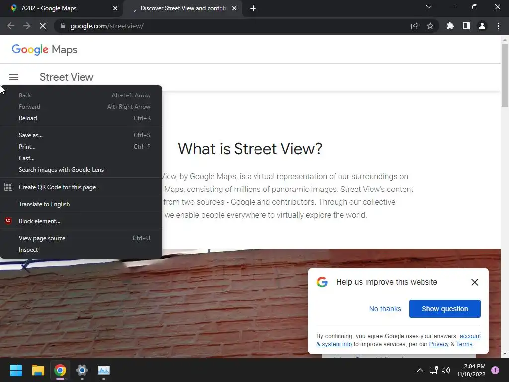Viewport: 509px width, 382px height.
Task: Close the A282 Google Maps tab
Action: (115, 8)
